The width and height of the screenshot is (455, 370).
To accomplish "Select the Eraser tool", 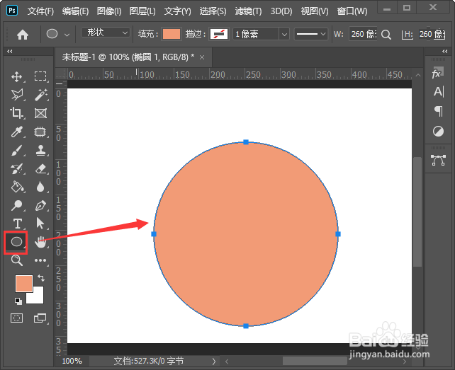I will click(40, 169).
